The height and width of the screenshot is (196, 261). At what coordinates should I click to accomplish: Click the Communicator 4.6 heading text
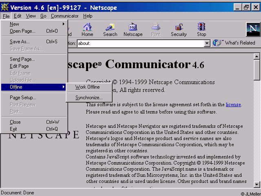tap(155, 65)
